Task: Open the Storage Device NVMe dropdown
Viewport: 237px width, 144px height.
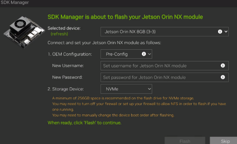Action: pyautogui.click(x=126, y=89)
